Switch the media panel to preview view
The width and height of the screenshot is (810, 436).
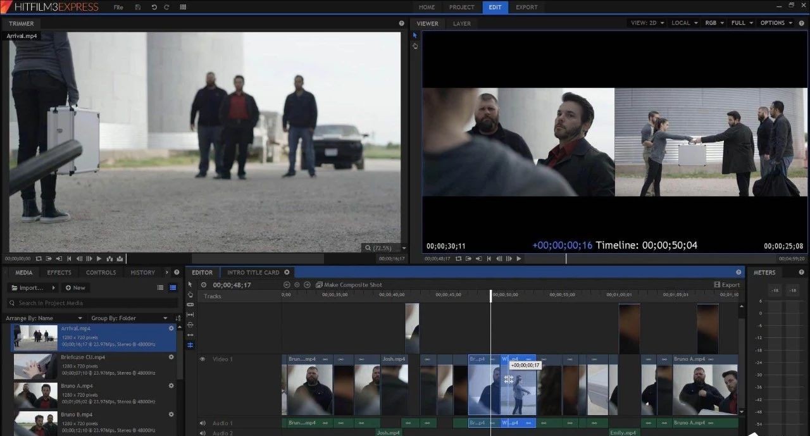[173, 288]
